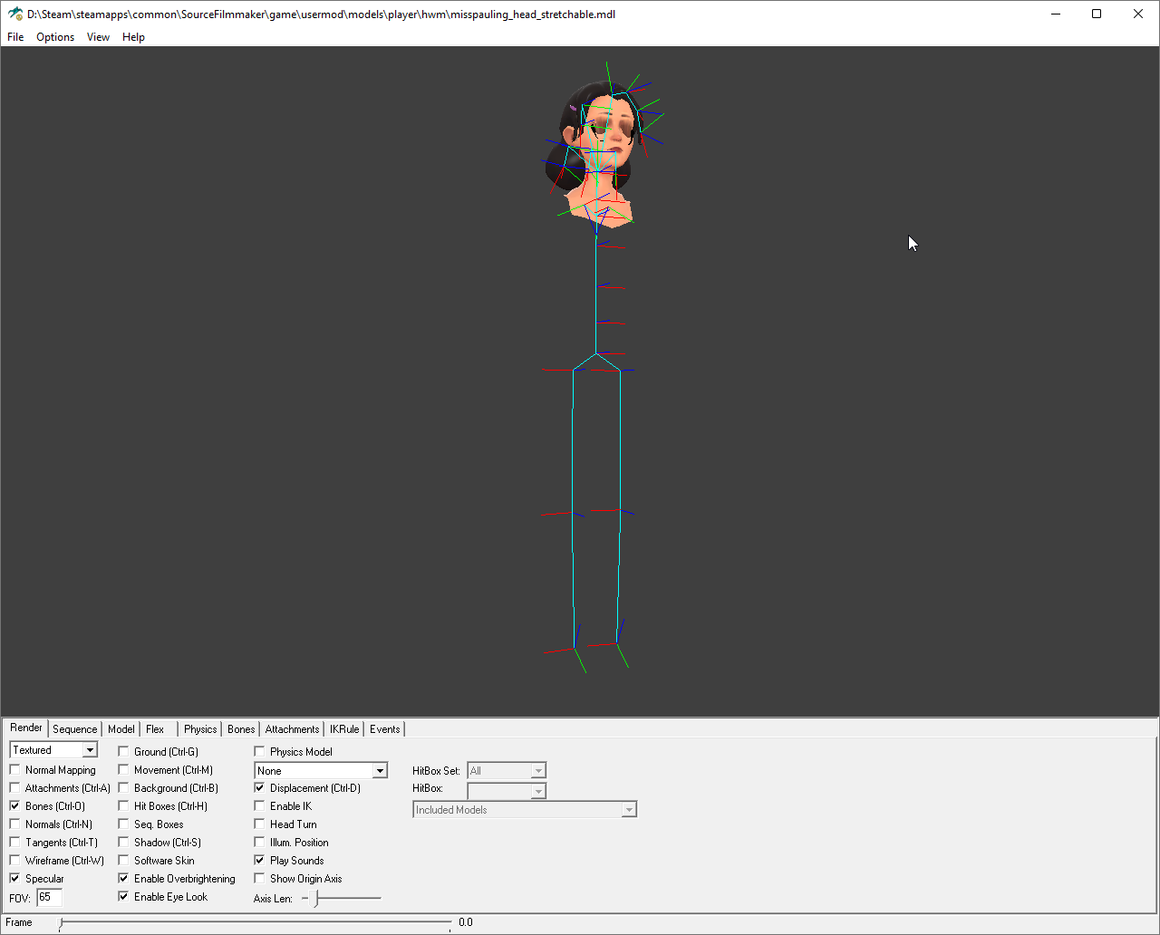The height and width of the screenshot is (935, 1160).
Task: Click the Axis Len slider
Action: [x=341, y=898]
